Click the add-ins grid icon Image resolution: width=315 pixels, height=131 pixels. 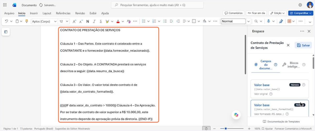(x=290, y=21)
